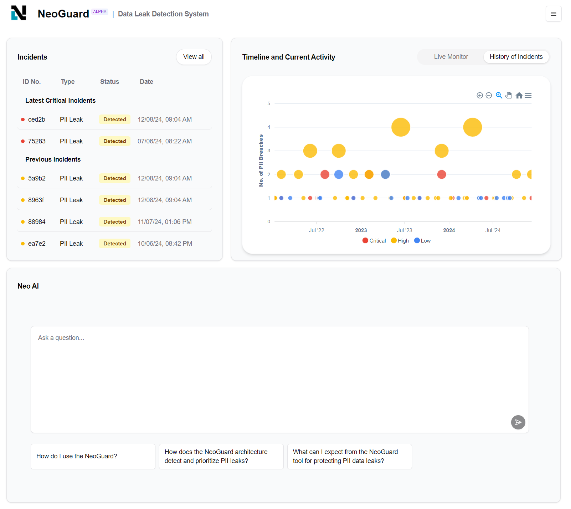Click the NeoGuard logo icon

coord(19,13)
